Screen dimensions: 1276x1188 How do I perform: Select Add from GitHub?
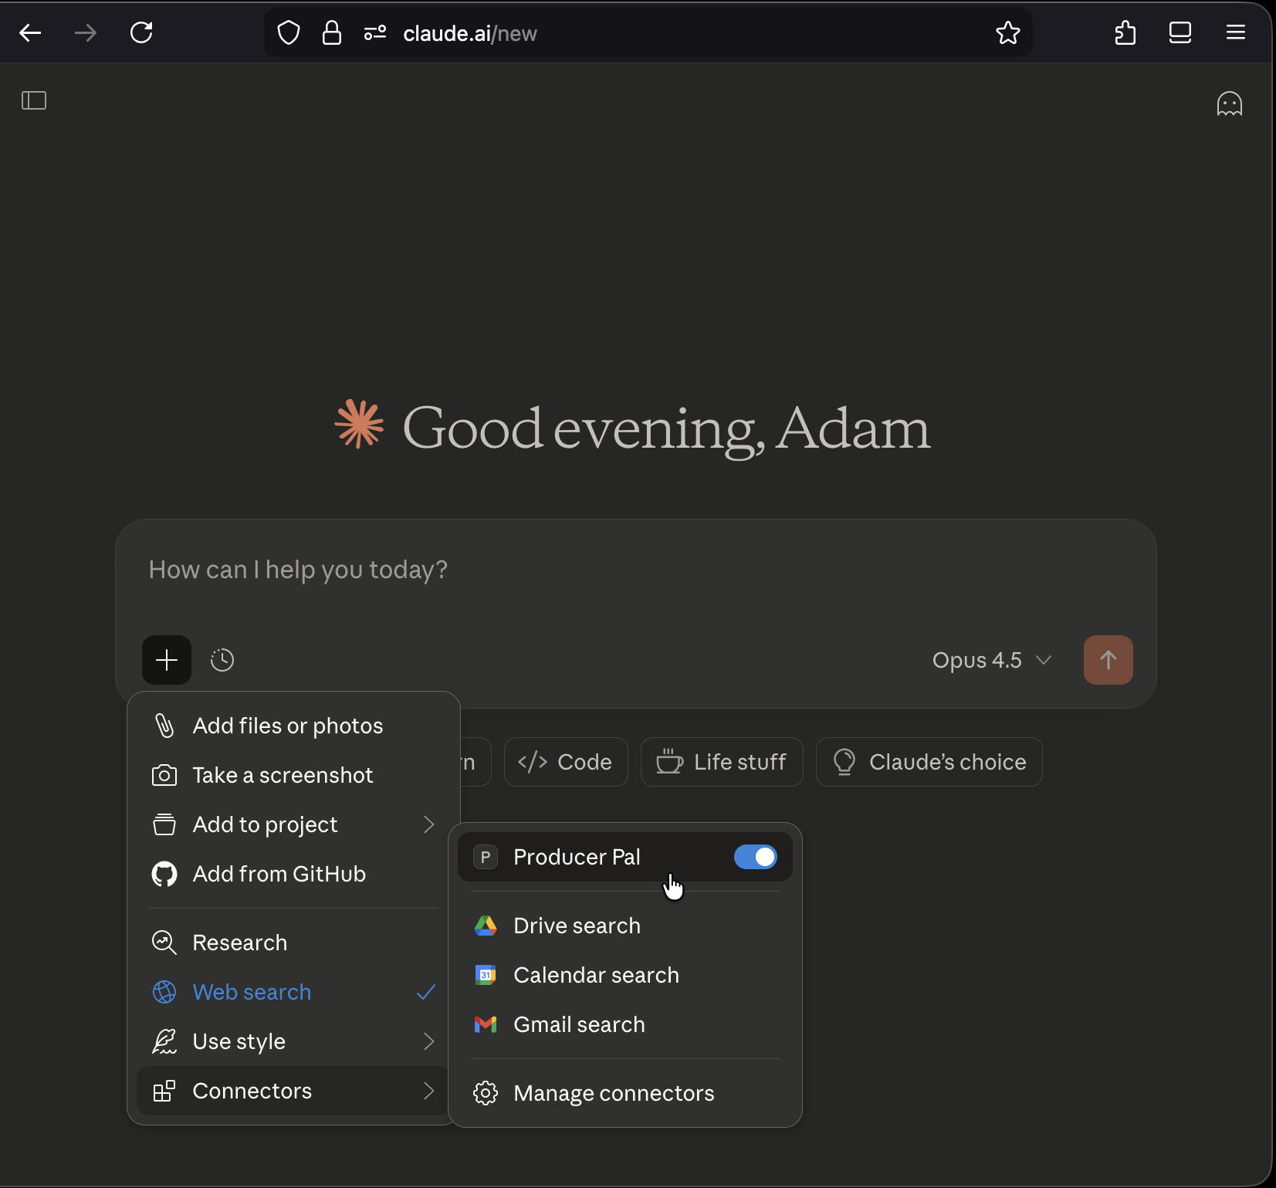279,874
